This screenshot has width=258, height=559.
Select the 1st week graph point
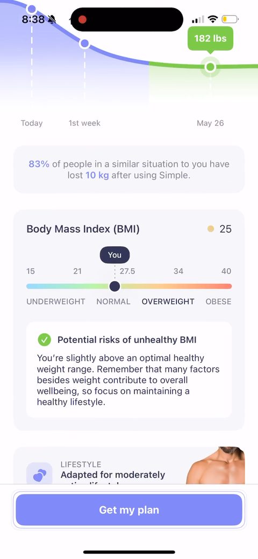click(x=84, y=44)
